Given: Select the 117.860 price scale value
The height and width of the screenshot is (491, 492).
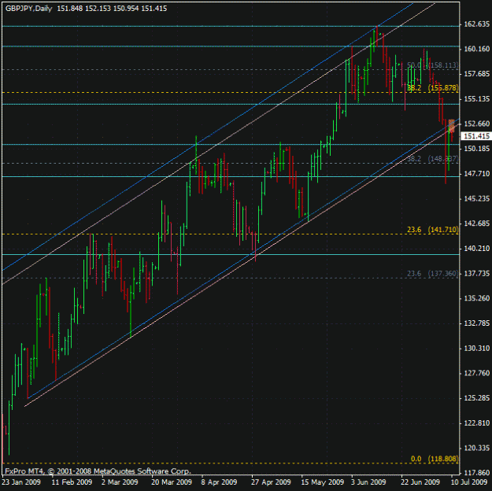Looking at the screenshot, I should pyautogui.click(x=476, y=473).
